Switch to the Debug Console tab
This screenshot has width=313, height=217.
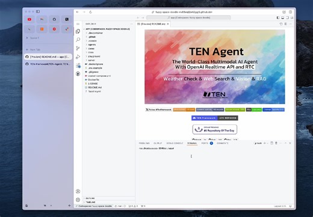(x=175, y=143)
